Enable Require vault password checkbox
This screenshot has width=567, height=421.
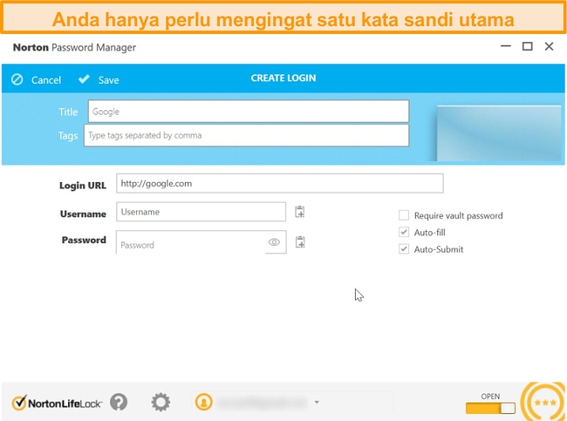[404, 215]
